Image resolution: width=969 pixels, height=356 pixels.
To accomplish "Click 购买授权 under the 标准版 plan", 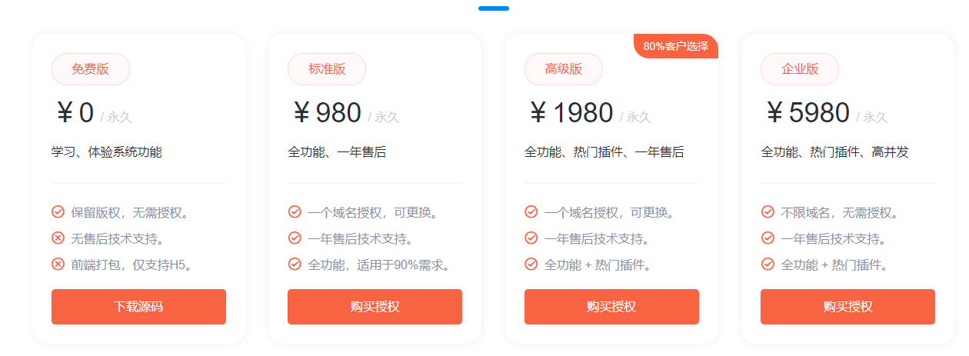I will point(375,307).
